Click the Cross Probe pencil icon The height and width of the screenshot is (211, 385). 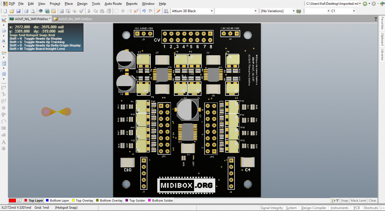pos(158,11)
